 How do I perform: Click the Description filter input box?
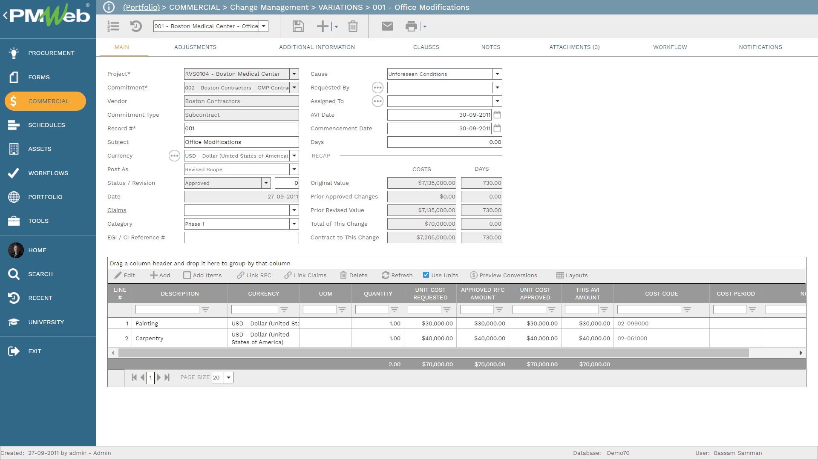coord(167,310)
